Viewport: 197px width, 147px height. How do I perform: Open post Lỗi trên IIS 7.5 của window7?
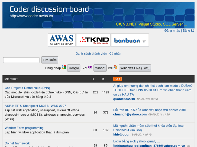(149, 110)
